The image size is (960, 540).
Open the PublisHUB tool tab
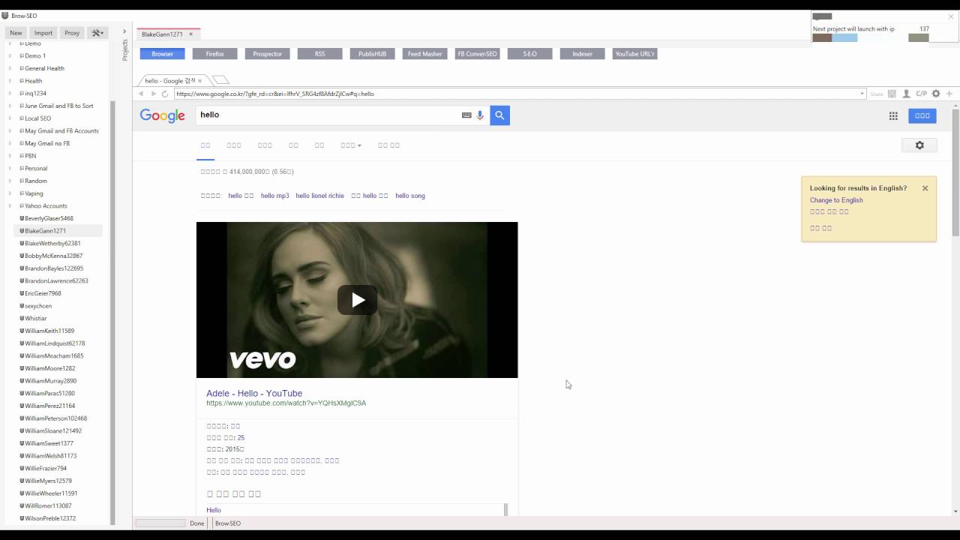[x=373, y=54]
